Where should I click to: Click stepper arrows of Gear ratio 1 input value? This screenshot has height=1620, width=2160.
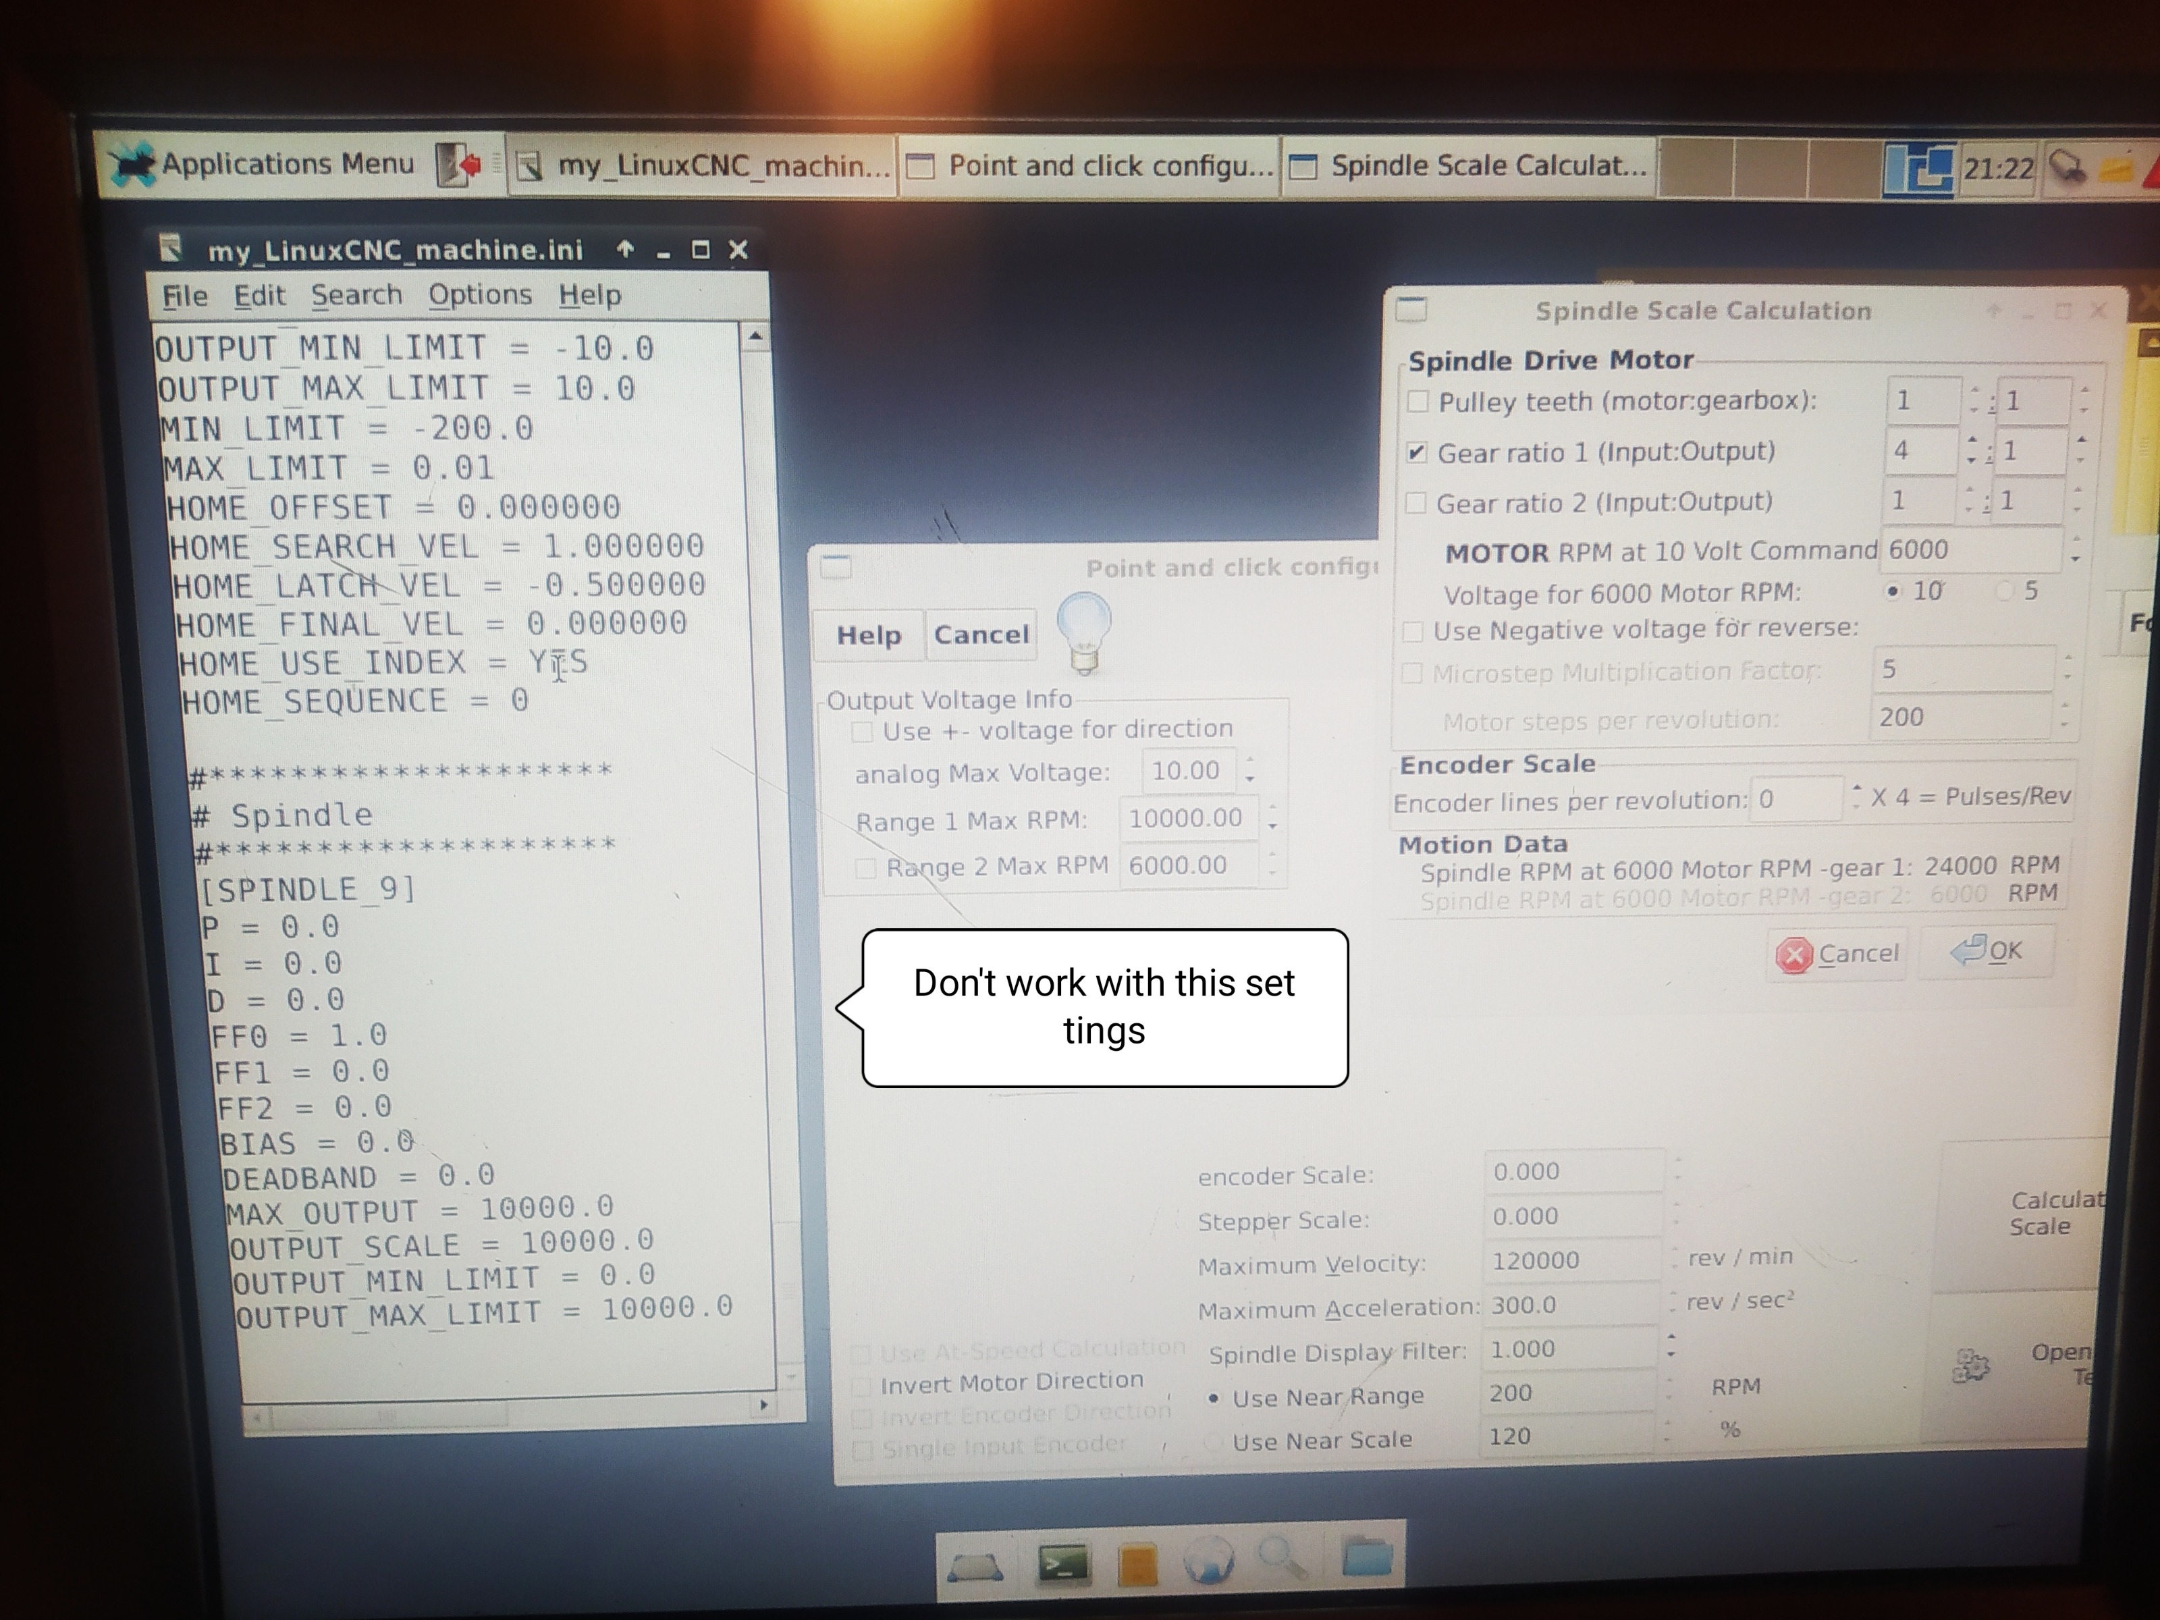tap(1972, 450)
